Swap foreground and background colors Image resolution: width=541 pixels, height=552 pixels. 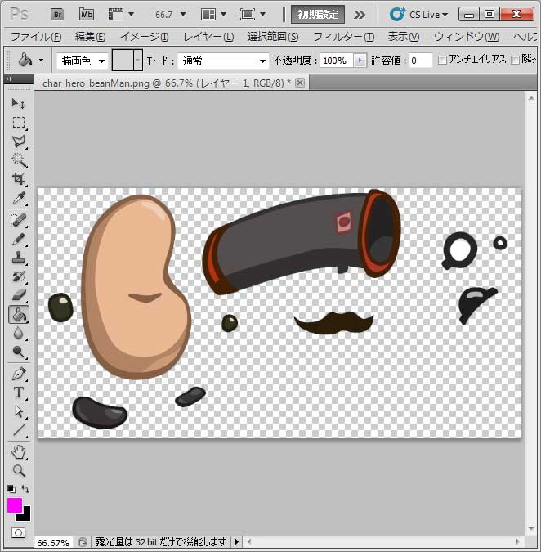pyautogui.click(x=25, y=489)
